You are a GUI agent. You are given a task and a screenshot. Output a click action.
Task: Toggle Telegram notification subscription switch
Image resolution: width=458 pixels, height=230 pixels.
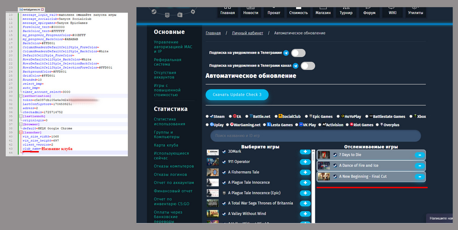(x=298, y=53)
